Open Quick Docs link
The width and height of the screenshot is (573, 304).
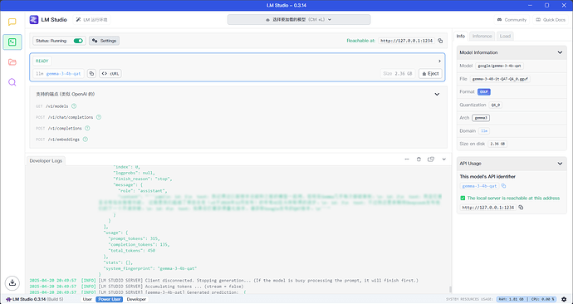[x=551, y=20]
